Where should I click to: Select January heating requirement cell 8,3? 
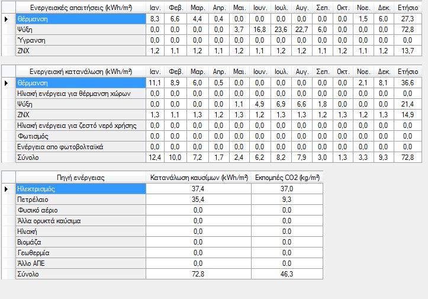point(155,19)
